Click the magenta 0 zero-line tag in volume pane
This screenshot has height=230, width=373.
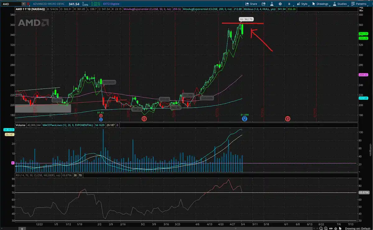13,162
